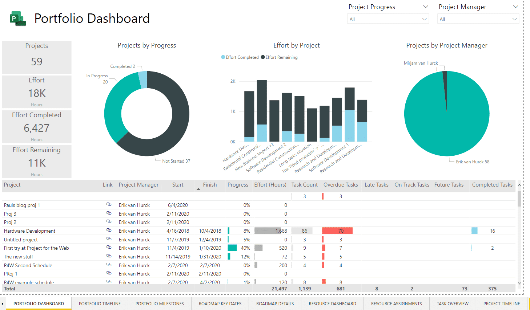The width and height of the screenshot is (530, 310).
Task: Go to the Task Overview tab
Action: tap(452, 304)
